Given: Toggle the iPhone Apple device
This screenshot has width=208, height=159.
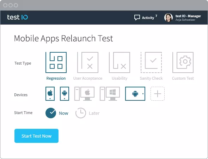Looking at the screenshot, I should pyautogui.click(x=50, y=94).
